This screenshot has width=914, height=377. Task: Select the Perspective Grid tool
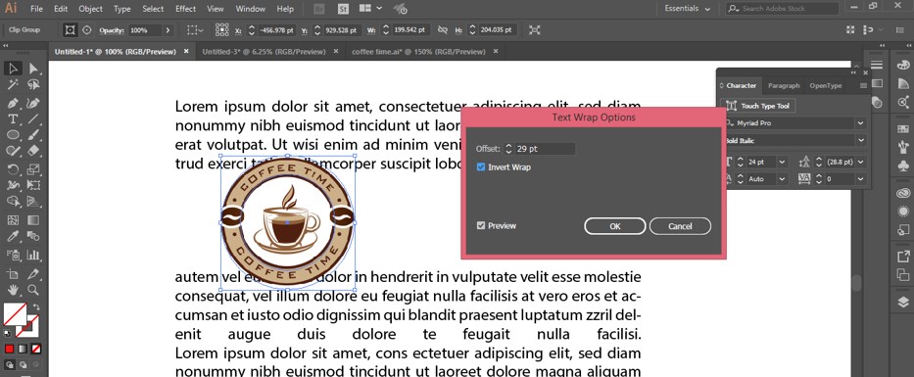click(x=33, y=202)
